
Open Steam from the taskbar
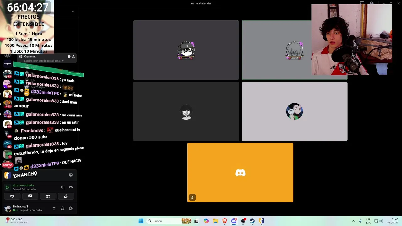coord(252,221)
